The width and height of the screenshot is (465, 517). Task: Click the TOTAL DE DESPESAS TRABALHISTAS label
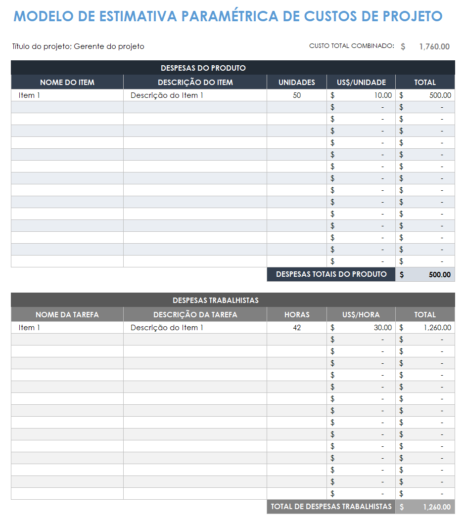pyautogui.click(x=331, y=507)
